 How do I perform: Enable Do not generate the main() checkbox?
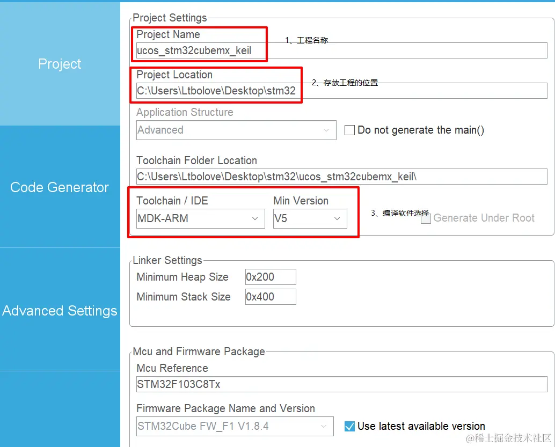coord(349,130)
